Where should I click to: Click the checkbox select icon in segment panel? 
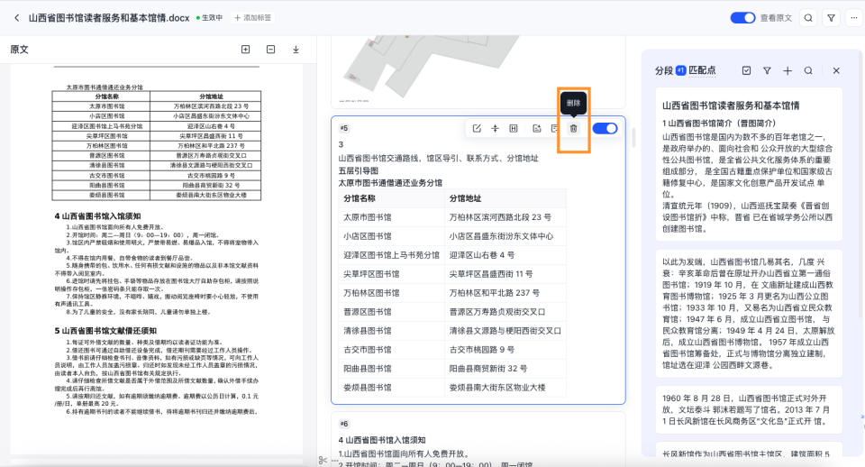point(746,70)
